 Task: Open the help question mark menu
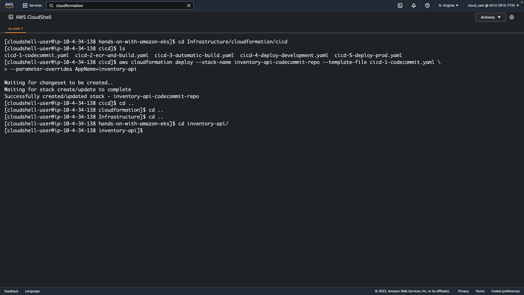[427, 5]
